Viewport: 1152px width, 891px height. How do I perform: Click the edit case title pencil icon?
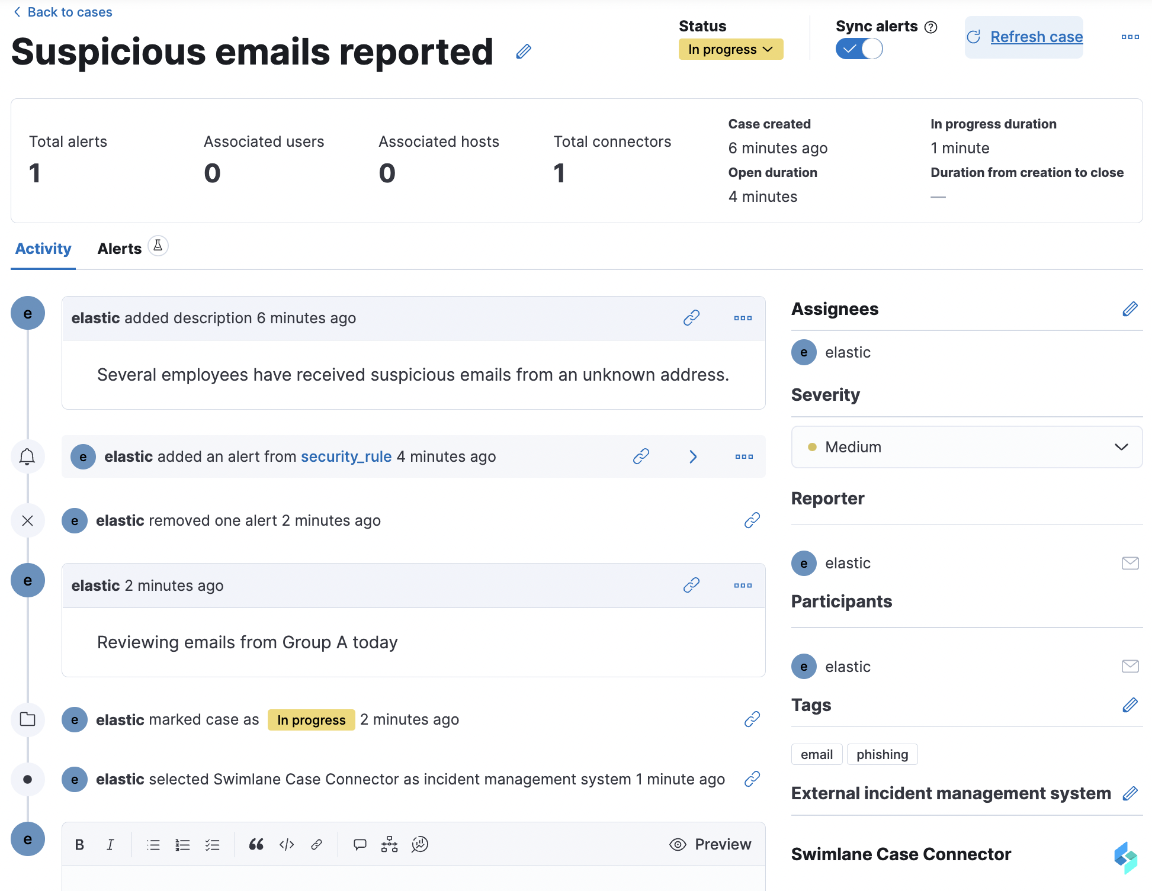click(524, 52)
